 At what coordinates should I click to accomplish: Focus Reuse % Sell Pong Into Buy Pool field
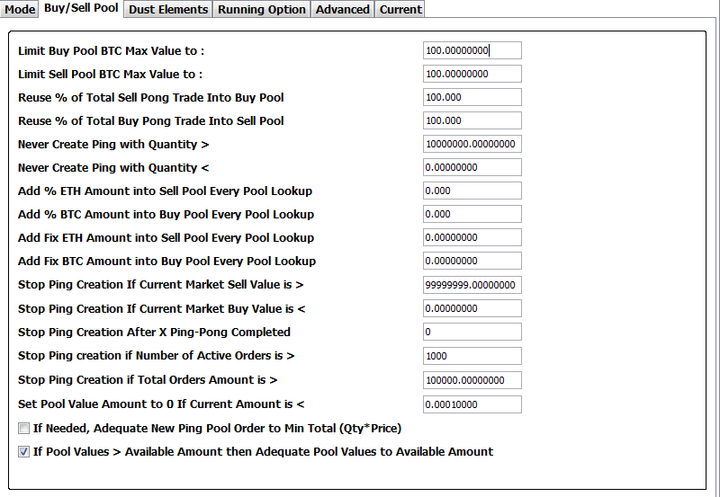click(x=472, y=97)
